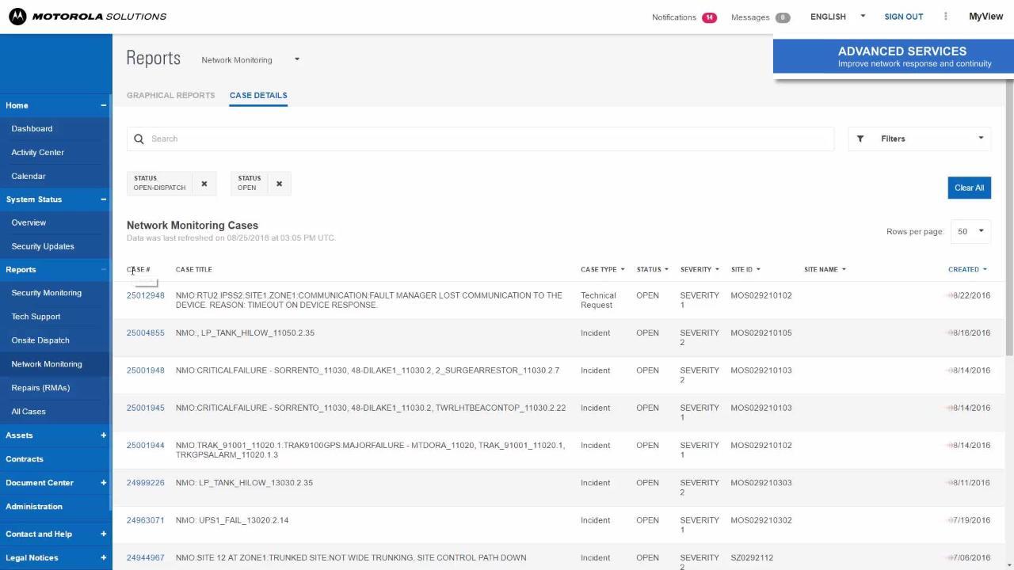The height and width of the screenshot is (570, 1014).
Task: Open the Rows per page dropdown
Action: (x=970, y=231)
